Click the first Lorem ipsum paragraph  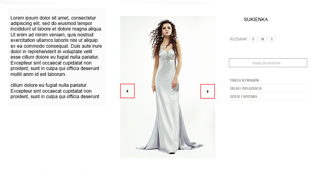click(56, 46)
